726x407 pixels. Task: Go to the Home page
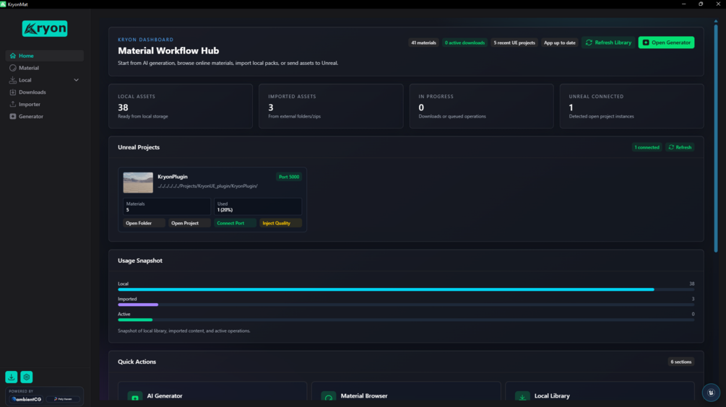(x=45, y=56)
